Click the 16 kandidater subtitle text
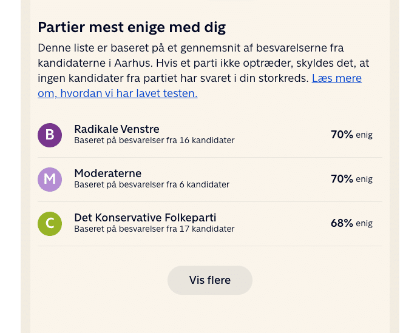The width and height of the screenshot is (420, 333). (x=154, y=141)
